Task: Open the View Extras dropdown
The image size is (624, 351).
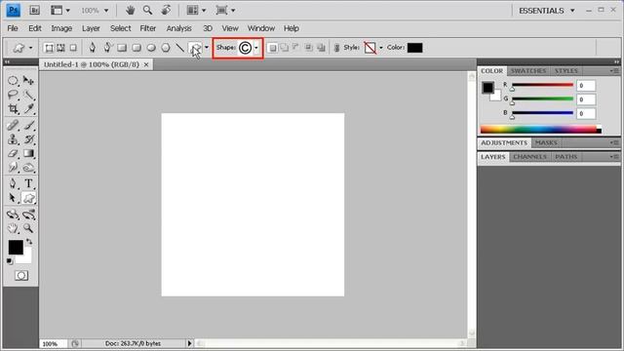Action: [x=60, y=11]
